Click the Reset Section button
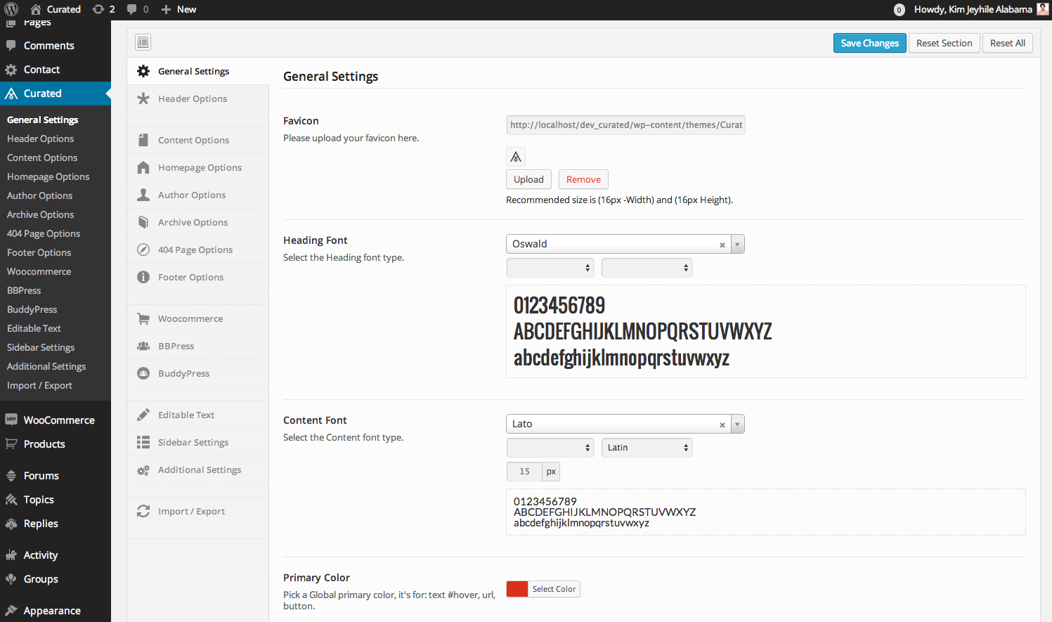The image size is (1052, 622). pyautogui.click(x=944, y=43)
